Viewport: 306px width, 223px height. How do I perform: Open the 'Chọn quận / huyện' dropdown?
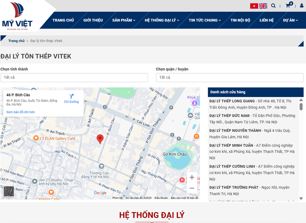(x=230, y=77)
